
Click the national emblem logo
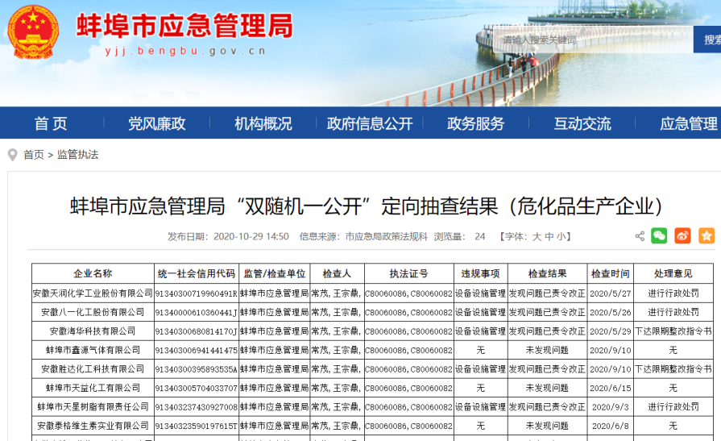click(33, 31)
